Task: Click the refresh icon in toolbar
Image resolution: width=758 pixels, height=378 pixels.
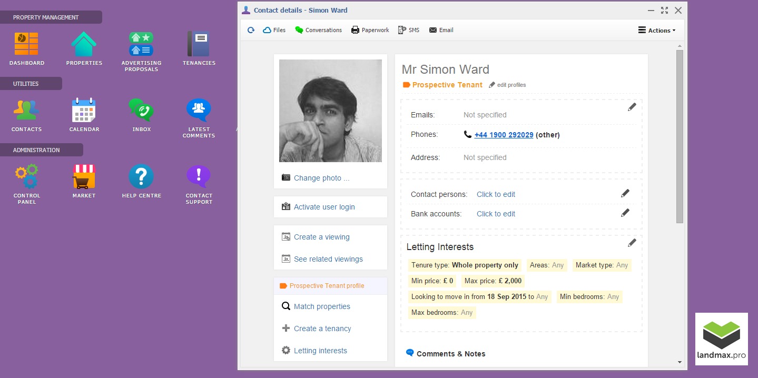Action: [x=251, y=31]
